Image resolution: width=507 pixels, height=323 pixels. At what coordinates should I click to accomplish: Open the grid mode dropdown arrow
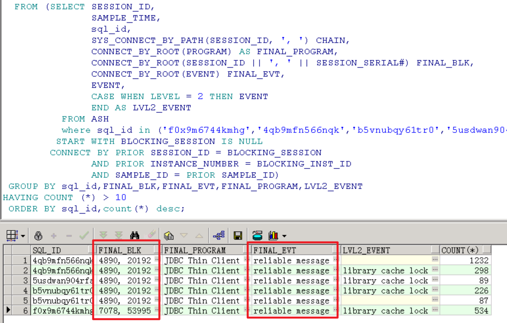click(x=23, y=236)
